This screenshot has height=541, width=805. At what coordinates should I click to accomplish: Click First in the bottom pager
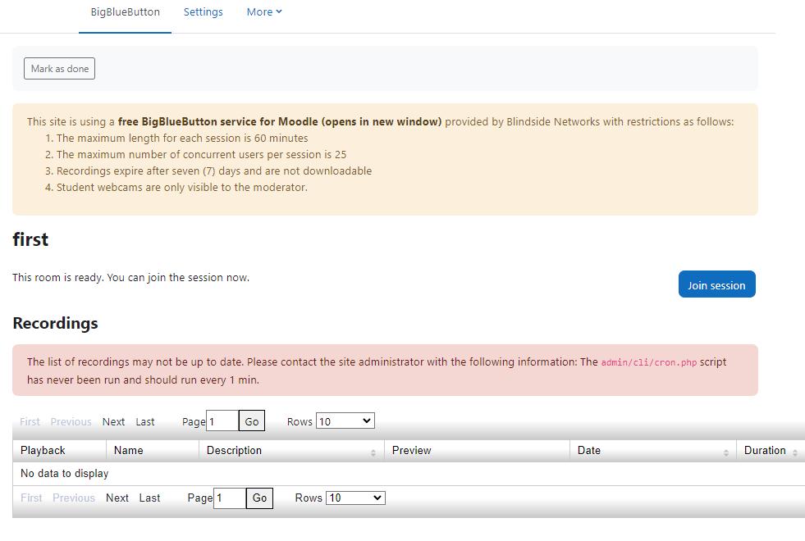pyautogui.click(x=31, y=498)
